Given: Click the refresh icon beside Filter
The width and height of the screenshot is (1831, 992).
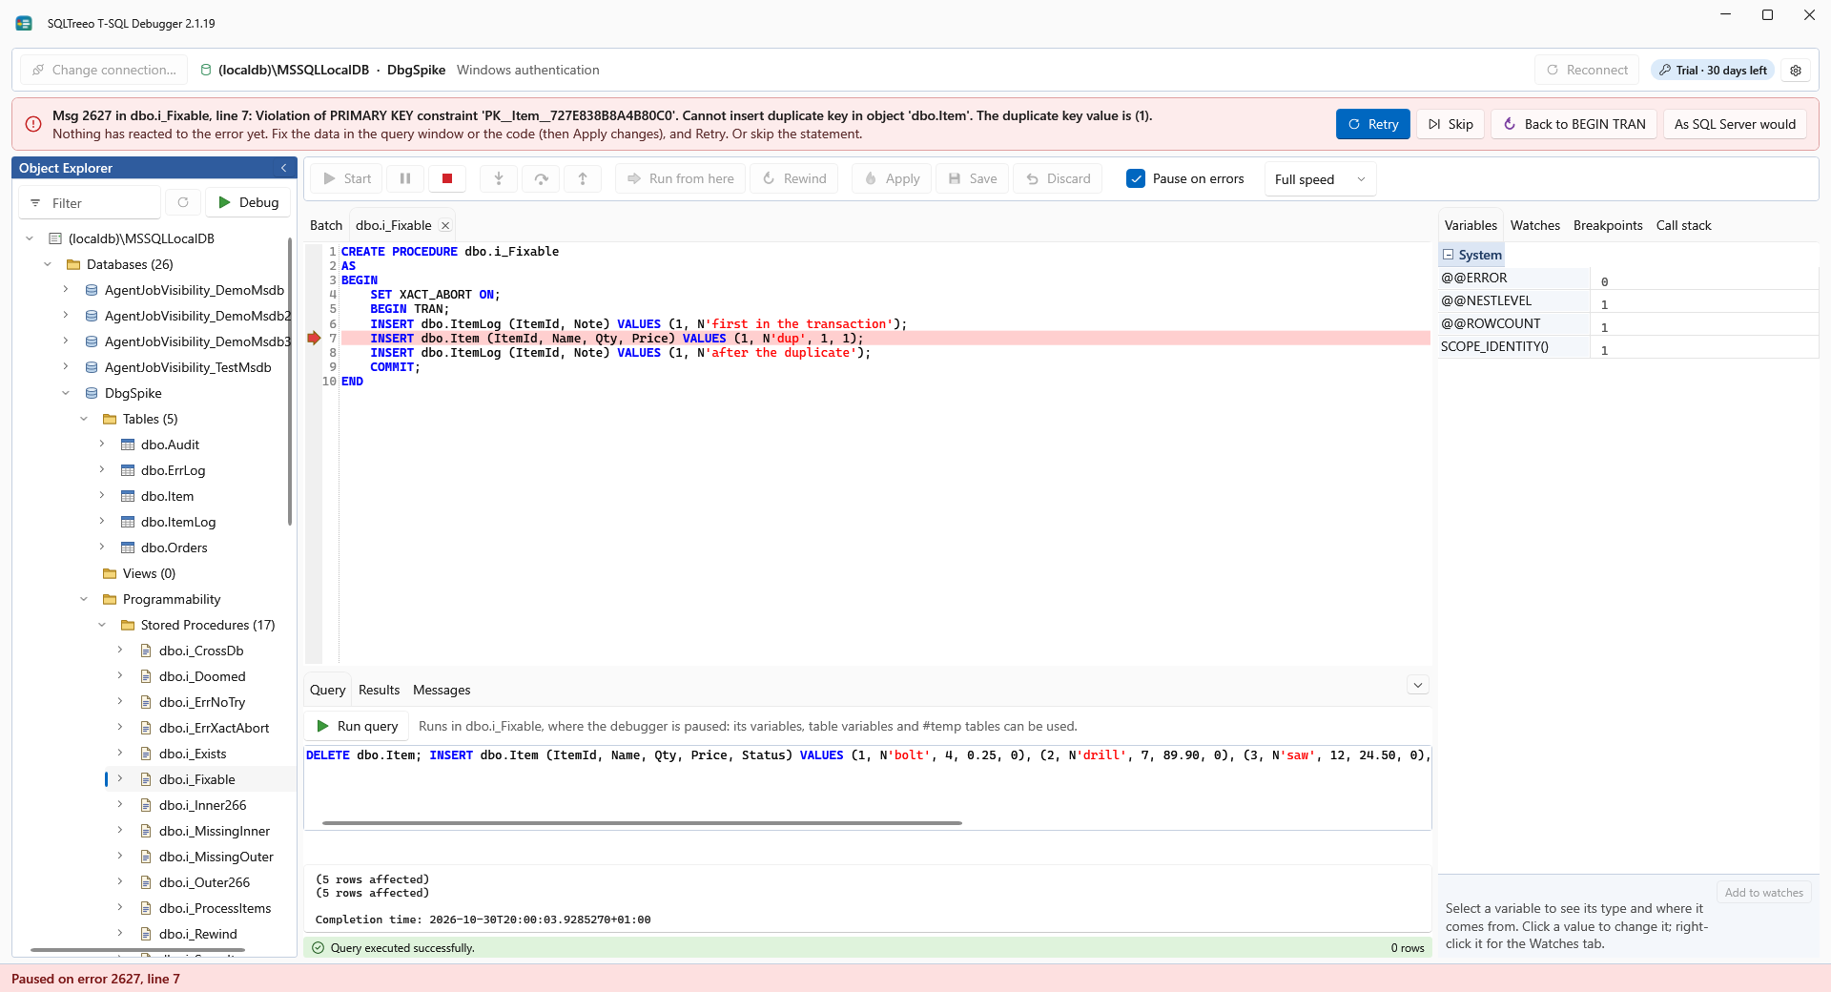Looking at the screenshot, I should [x=183, y=202].
